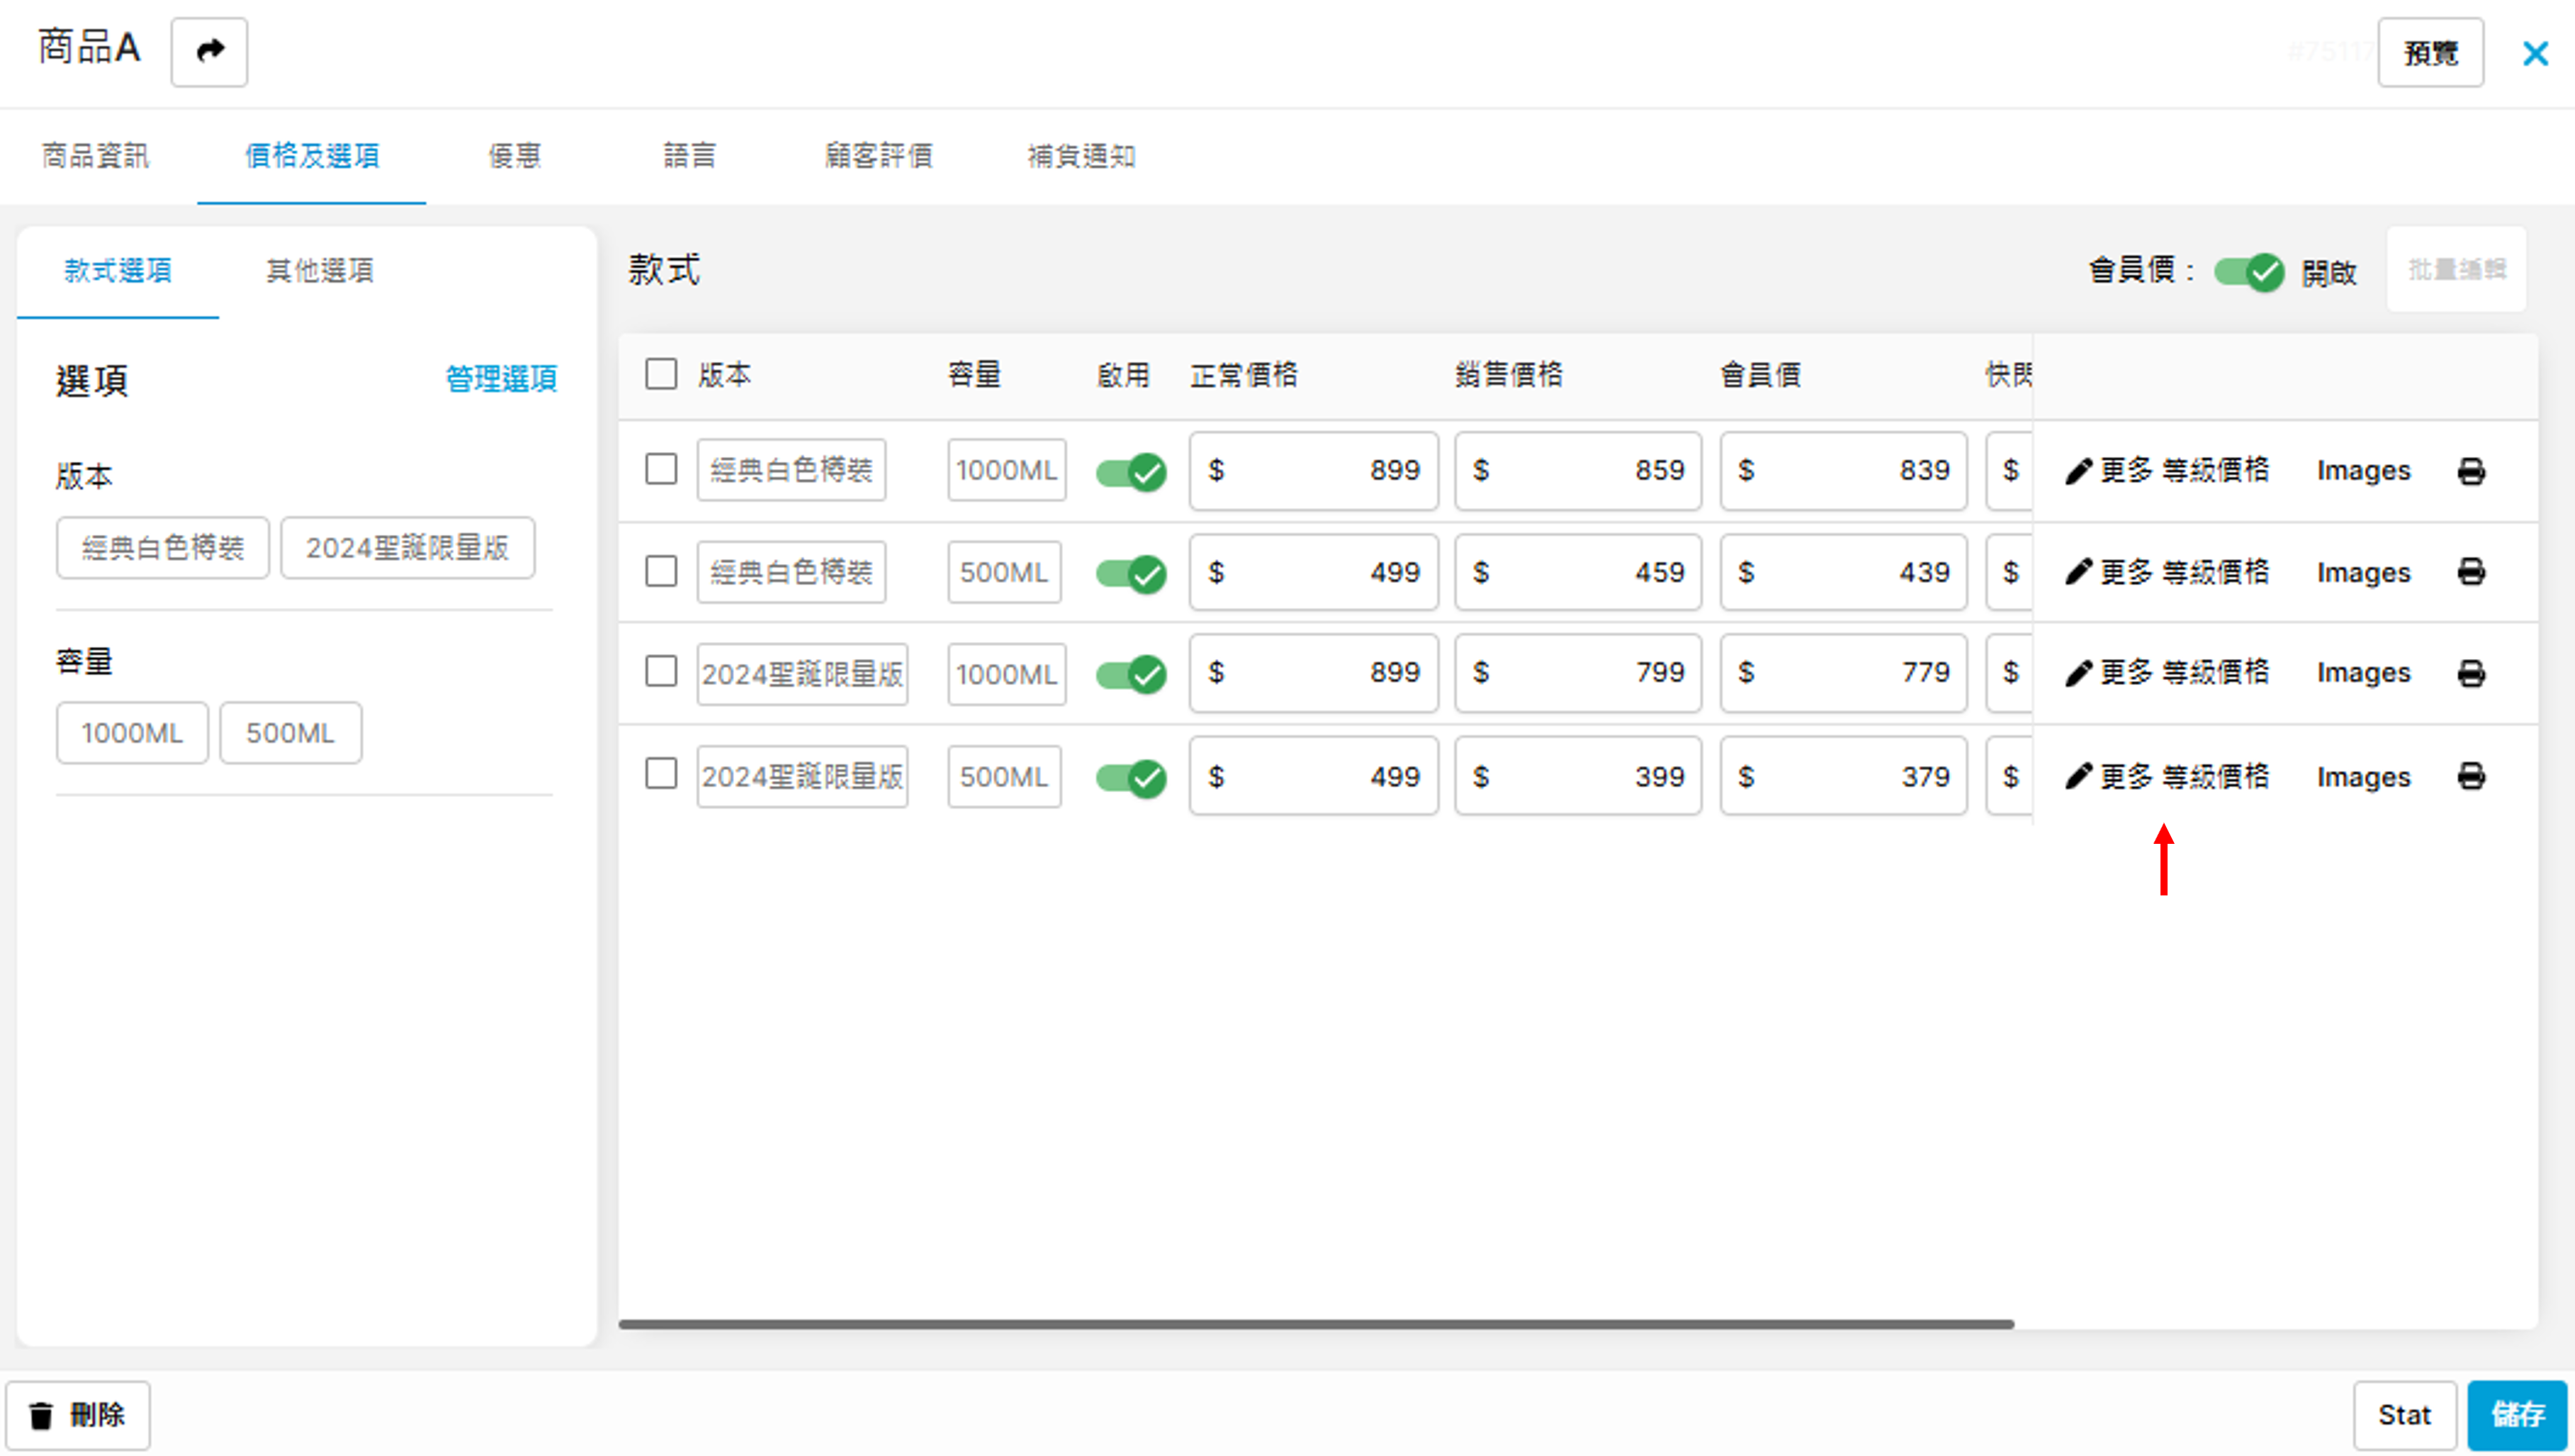
Task: Check the select-all checkbox in table header
Action: pos(661,374)
